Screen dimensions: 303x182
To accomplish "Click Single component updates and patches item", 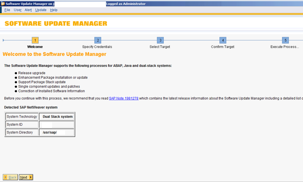I will [x=49, y=86].
